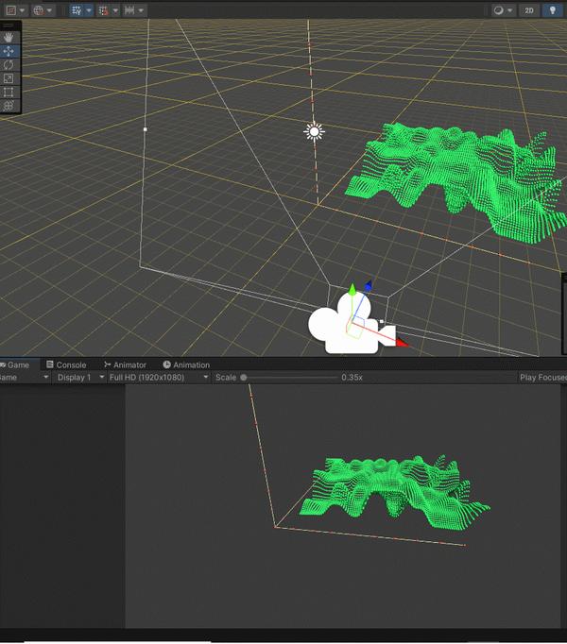Open Full HD resolution dropdown

tap(159, 378)
